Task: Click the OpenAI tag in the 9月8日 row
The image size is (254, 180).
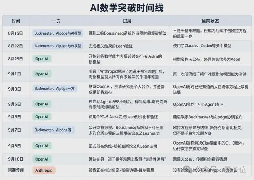Action: point(42,146)
